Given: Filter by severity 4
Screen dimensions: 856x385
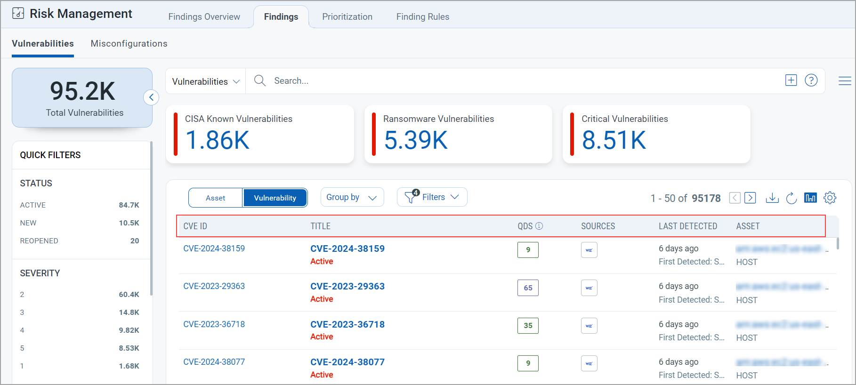Looking at the screenshot, I should click(80, 330).
